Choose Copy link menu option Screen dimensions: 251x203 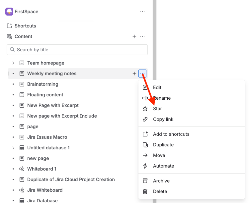coord(192,119)
